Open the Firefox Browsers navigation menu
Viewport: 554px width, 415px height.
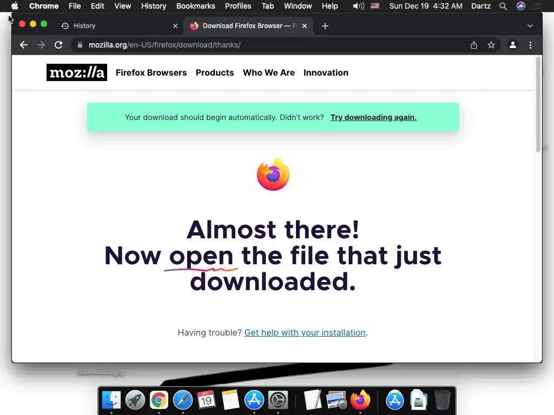click(151, 72)
